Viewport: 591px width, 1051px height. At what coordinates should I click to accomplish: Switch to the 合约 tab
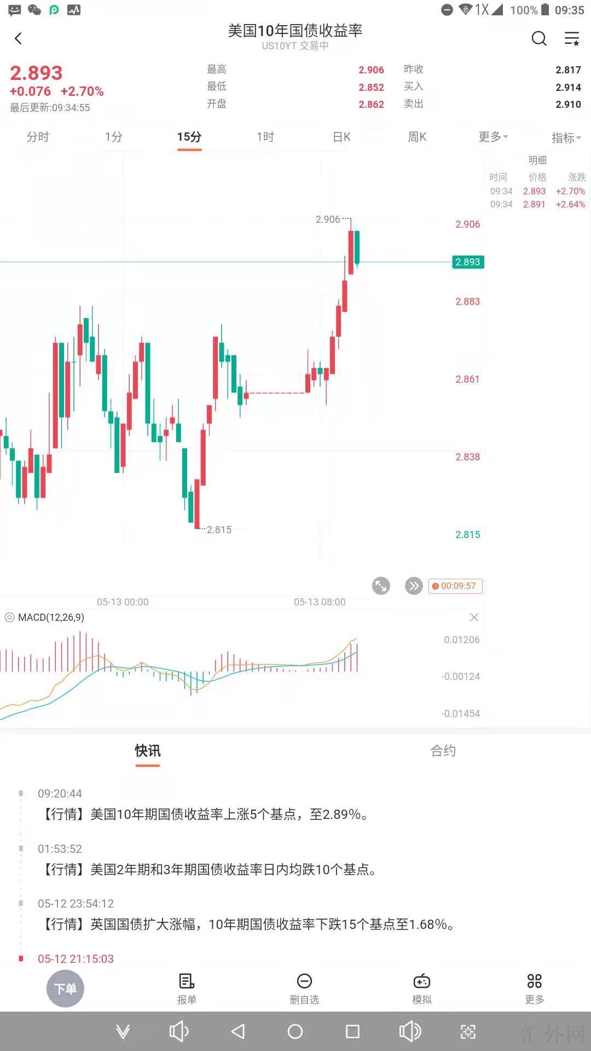point(443,750)
